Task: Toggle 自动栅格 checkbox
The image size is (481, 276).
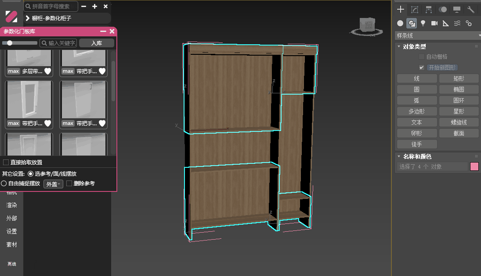Action: [x=422, y=57]
